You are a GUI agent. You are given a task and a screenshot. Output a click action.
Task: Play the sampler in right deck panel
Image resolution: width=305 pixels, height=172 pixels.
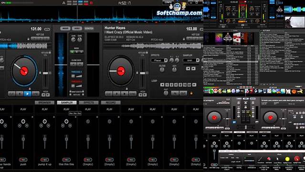point(193,68)
